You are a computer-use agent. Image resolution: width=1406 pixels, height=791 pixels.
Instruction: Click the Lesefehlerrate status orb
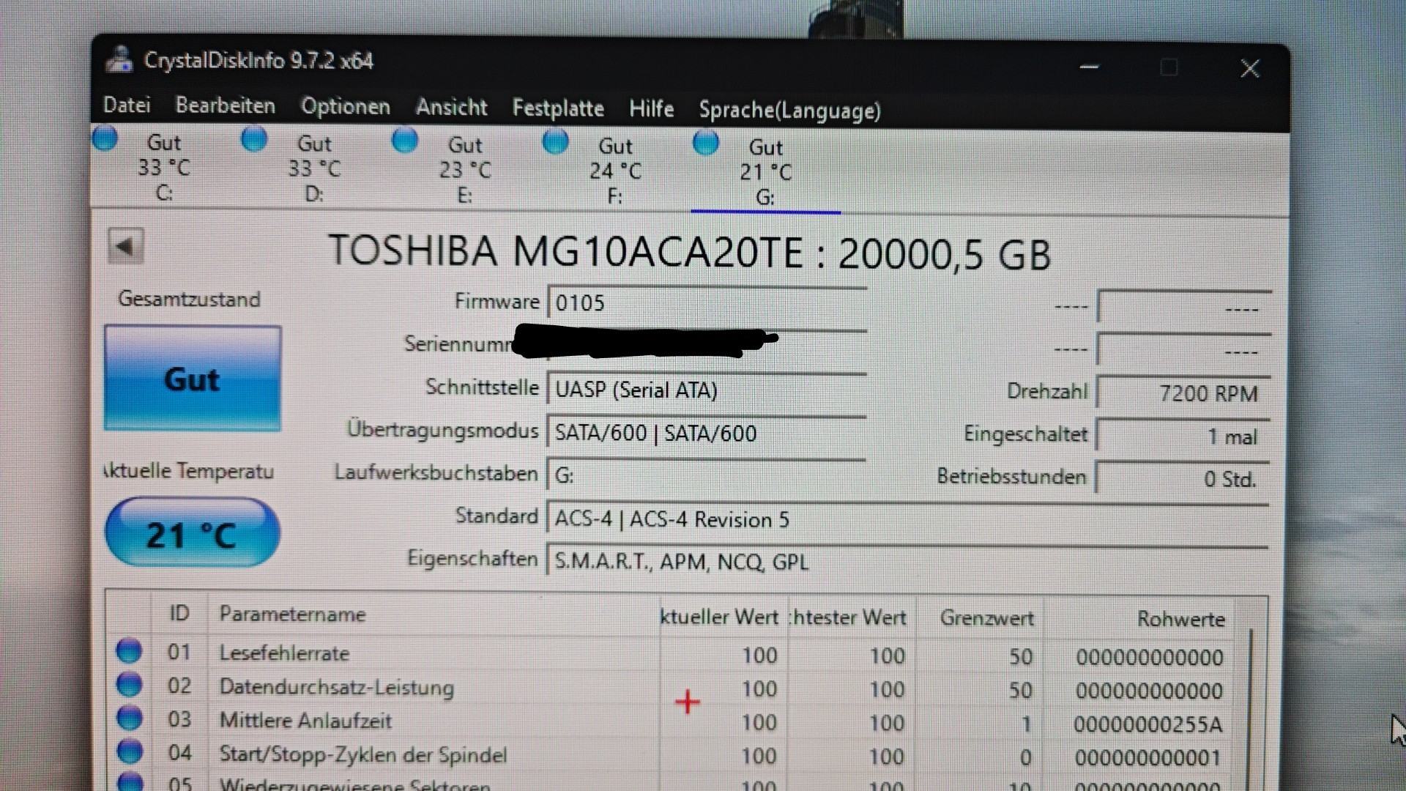click(129, 650)
